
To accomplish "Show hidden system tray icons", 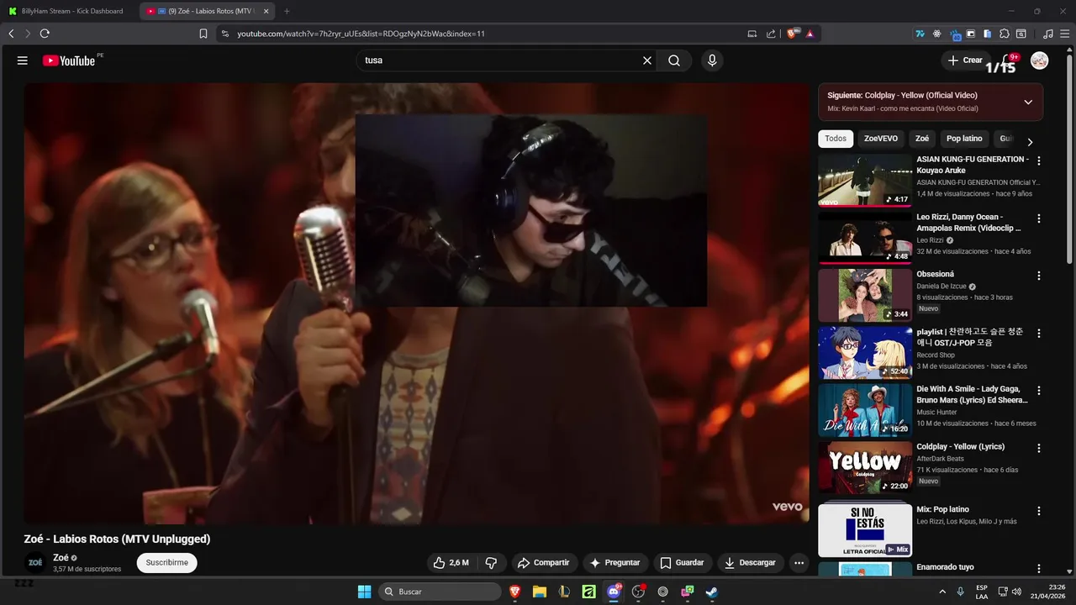I will [x=942, y=592].
